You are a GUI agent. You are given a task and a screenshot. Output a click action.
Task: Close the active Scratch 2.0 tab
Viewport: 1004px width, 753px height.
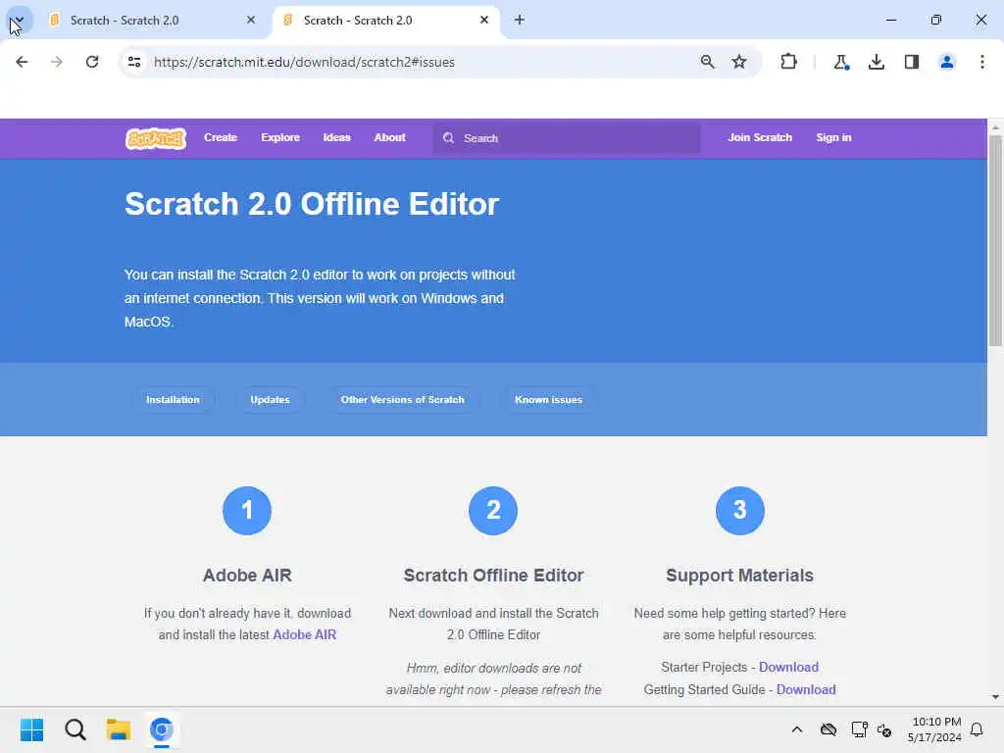point(484,20)
